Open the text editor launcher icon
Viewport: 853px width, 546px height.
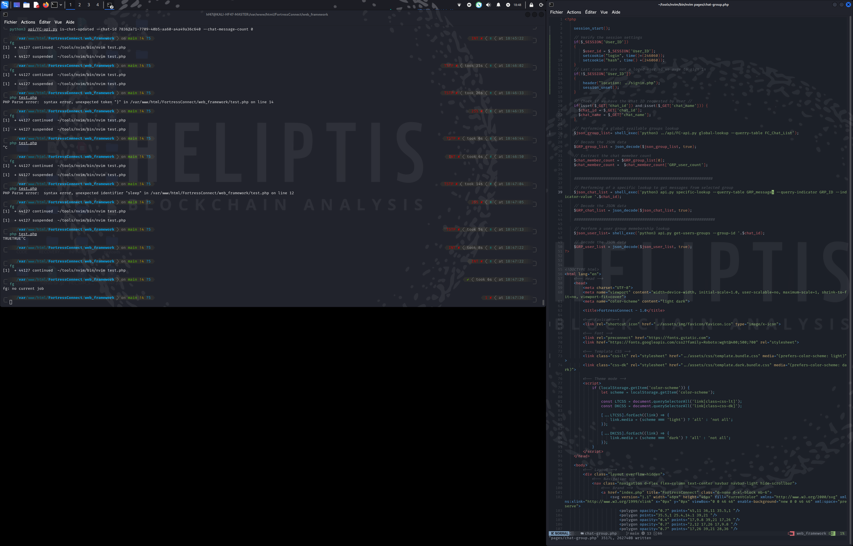click(x=36, y=5)
